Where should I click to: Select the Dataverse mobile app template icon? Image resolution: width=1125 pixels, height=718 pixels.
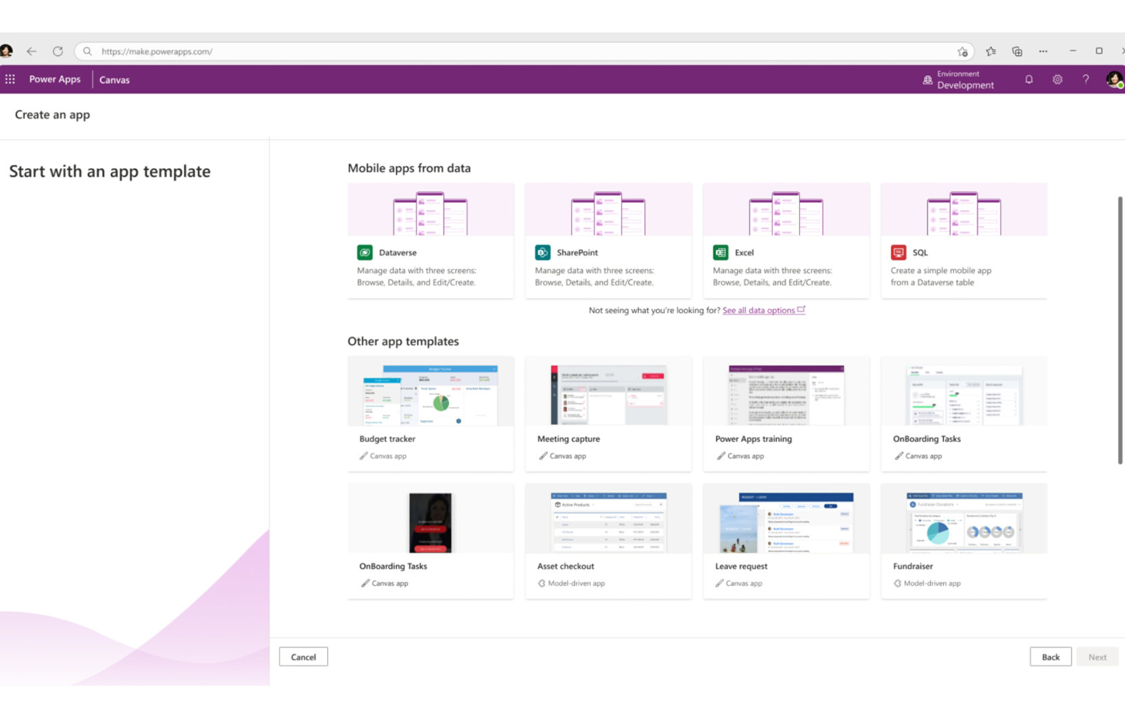(x=364, y=252)
